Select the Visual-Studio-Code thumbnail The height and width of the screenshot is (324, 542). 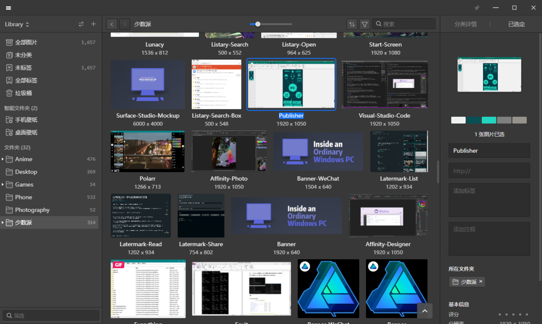click(x=385, y=85)
